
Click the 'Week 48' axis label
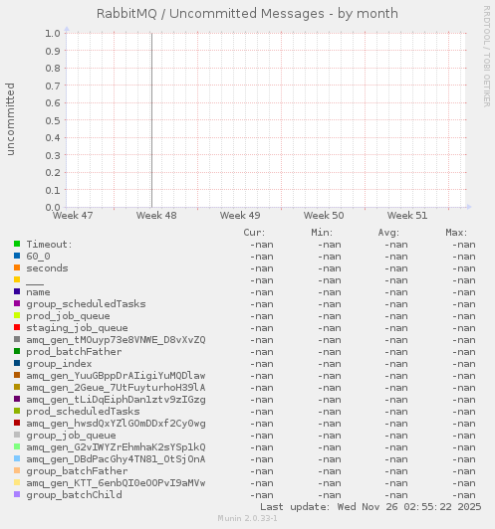tap(156, 215)
